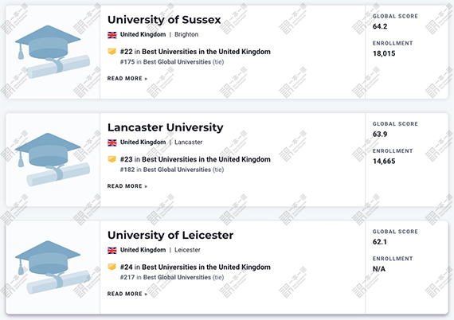Click the UK flag icon under University of Sussex

point(112,35)
